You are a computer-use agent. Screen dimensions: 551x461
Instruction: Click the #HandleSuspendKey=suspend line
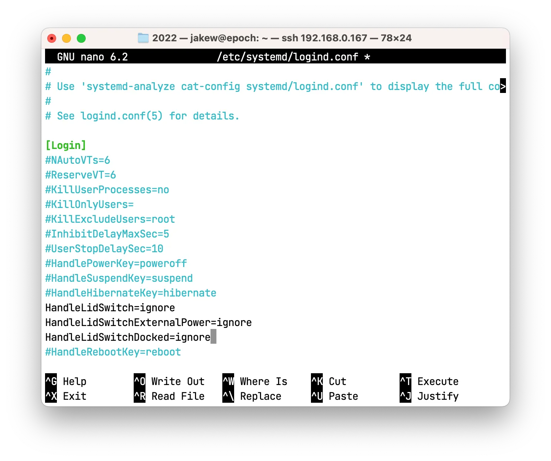coord(119,278)
